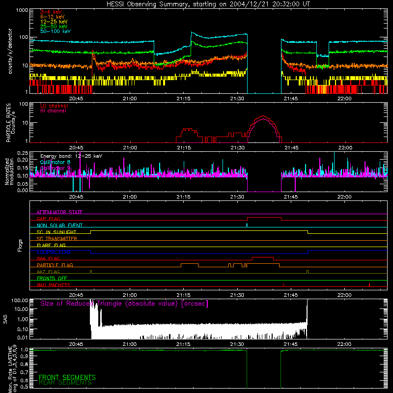
Task: Click the 1000 tick on the count-rate axis
Action: [22, 10]
